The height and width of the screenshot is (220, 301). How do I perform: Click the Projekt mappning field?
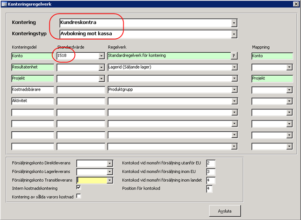point(272,78)
